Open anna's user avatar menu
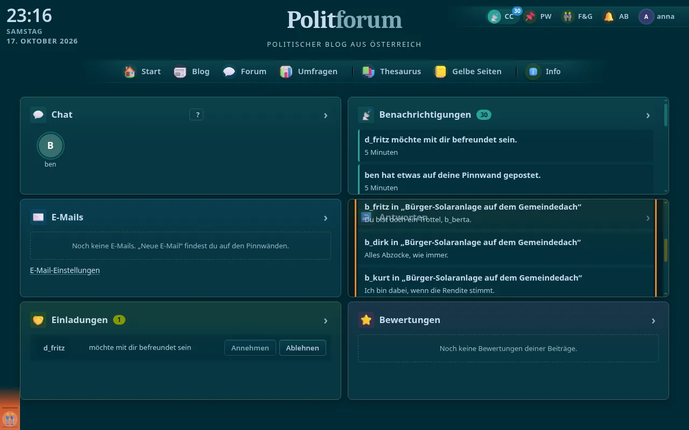This screenshot has width=689, height=430. pyautogui.click(x=646, y=17)
